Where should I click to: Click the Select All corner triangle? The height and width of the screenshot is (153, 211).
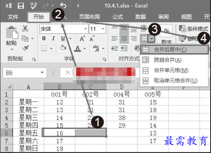point(9,87)
